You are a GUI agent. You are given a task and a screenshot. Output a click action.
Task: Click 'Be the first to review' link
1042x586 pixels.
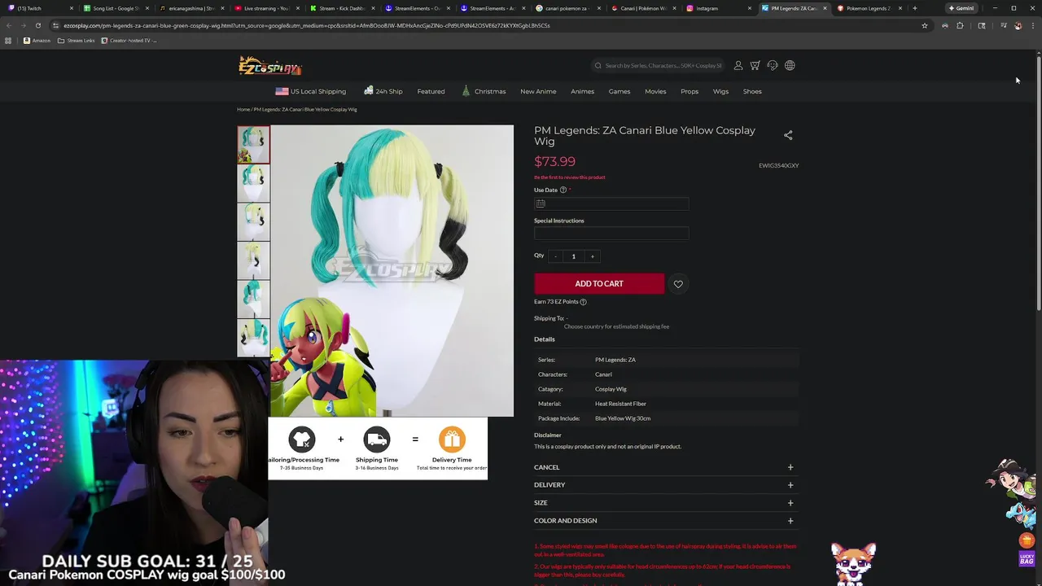tap(570, 177)
